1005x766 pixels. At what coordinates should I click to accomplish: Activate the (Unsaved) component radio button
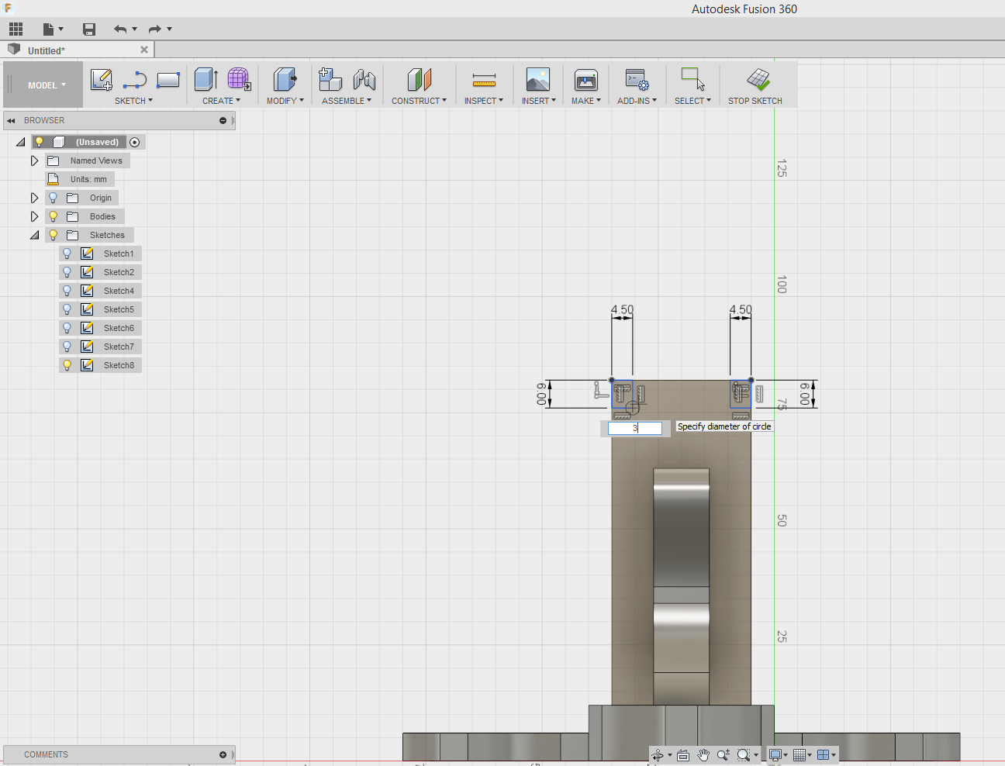(x=135, y=142)
